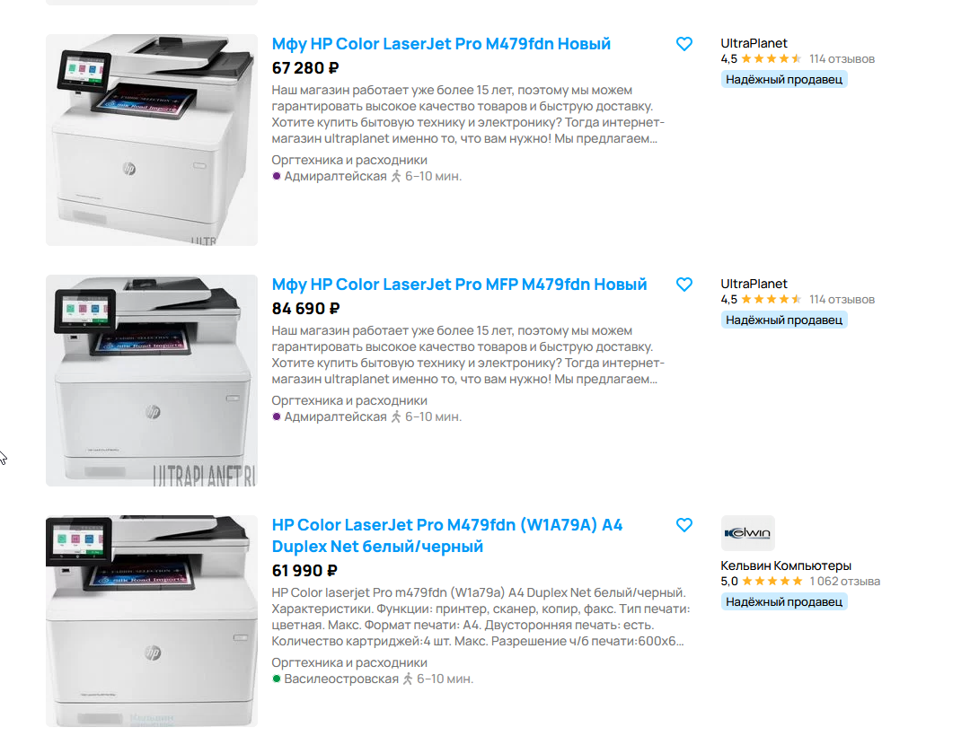View printer photo with ULTRAPLANET watermark
The width and height of the screenshot is (979, 745).
[x=152, y=381]
